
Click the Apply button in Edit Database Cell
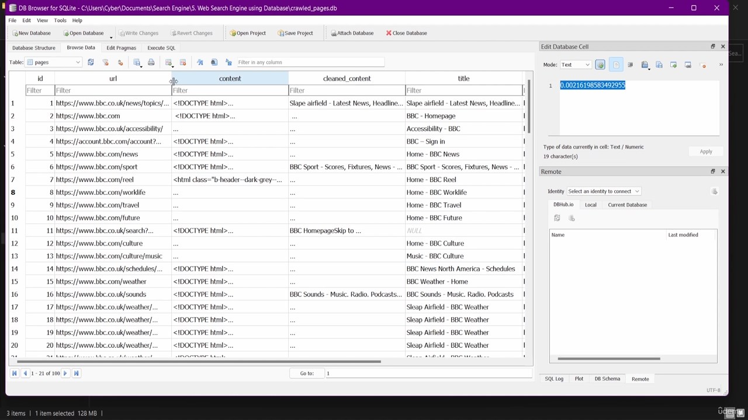[x=706, y=152]
